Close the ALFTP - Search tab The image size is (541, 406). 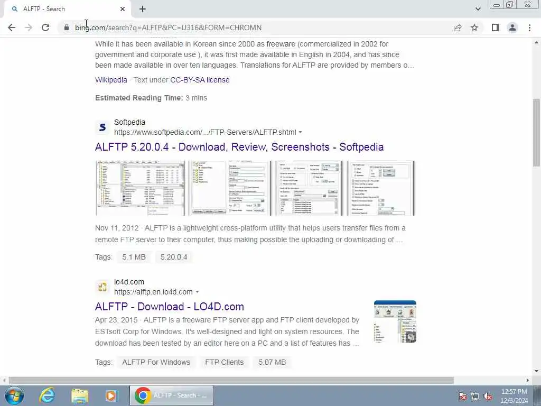(123, 9)
